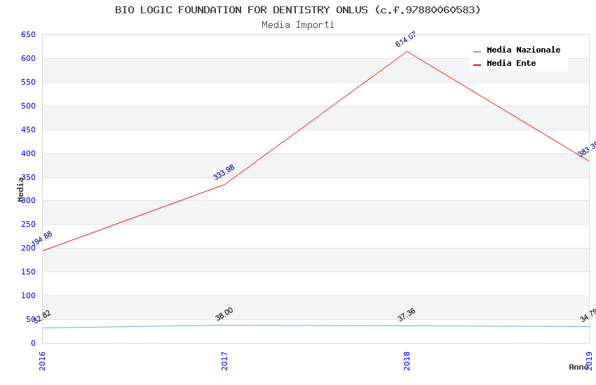This screenshot has width=596, height=385.
Task: Click the x-axis year label 2016
Action: (42, 360)
